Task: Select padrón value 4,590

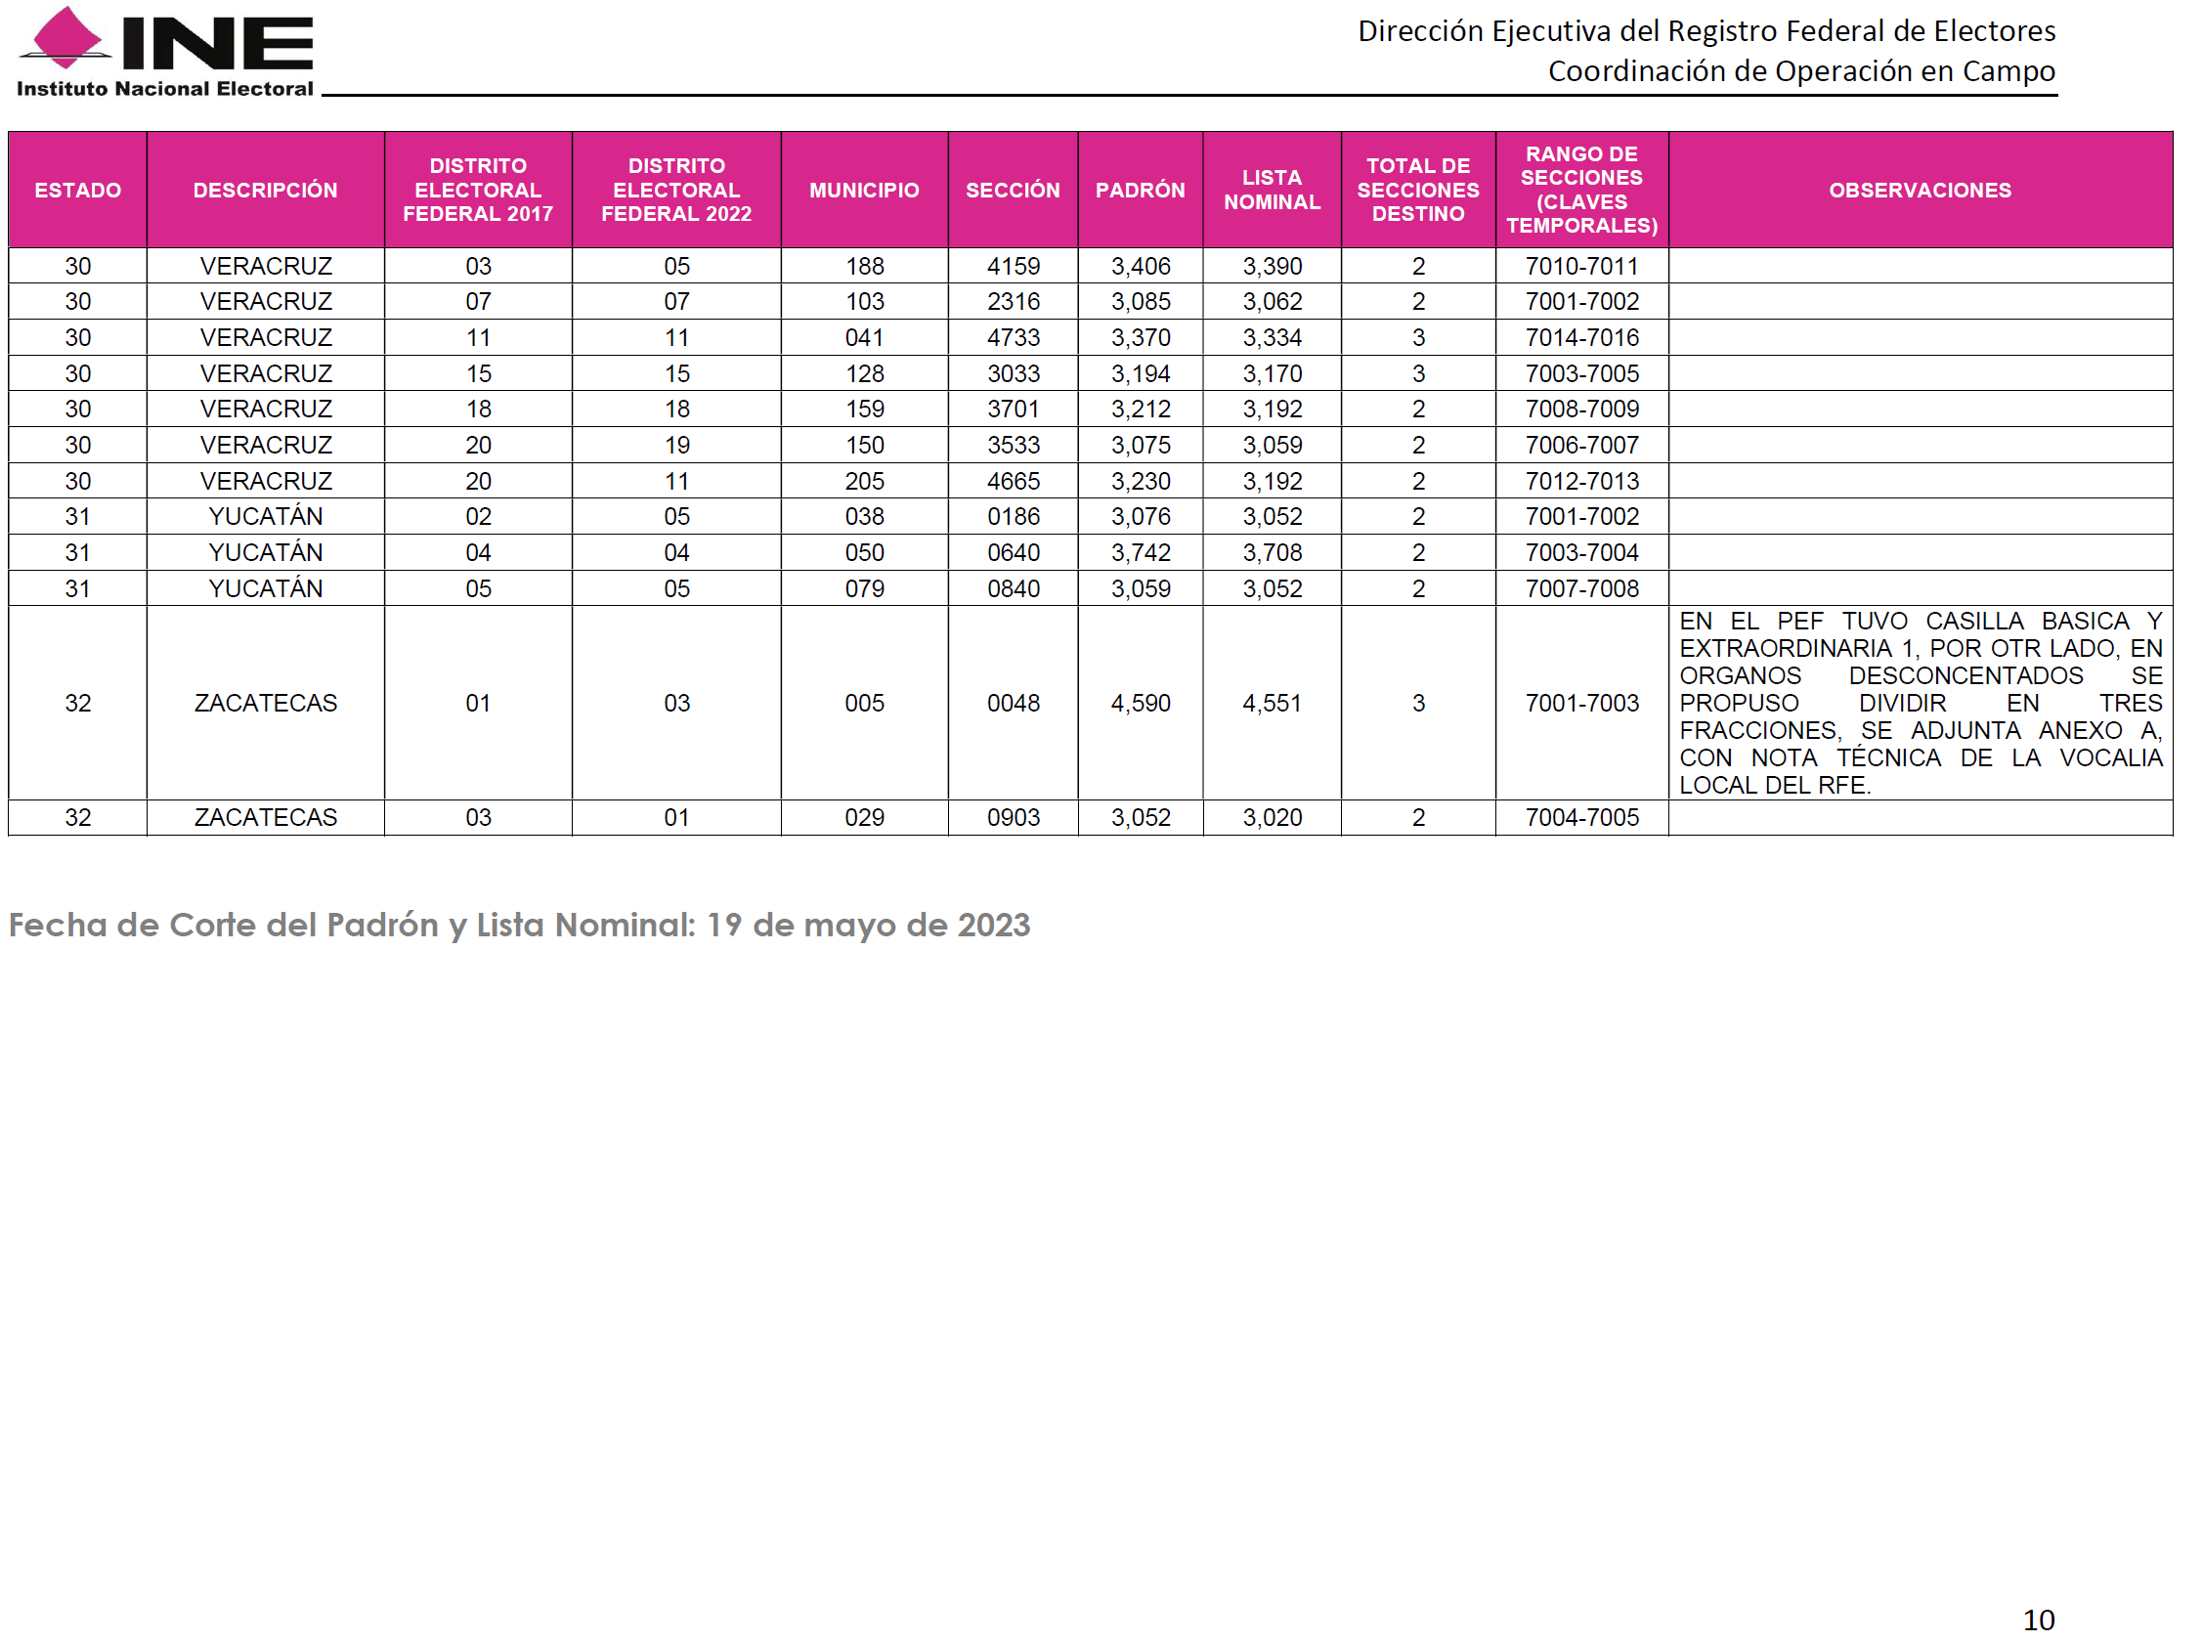Action: tap(1140, 703)
